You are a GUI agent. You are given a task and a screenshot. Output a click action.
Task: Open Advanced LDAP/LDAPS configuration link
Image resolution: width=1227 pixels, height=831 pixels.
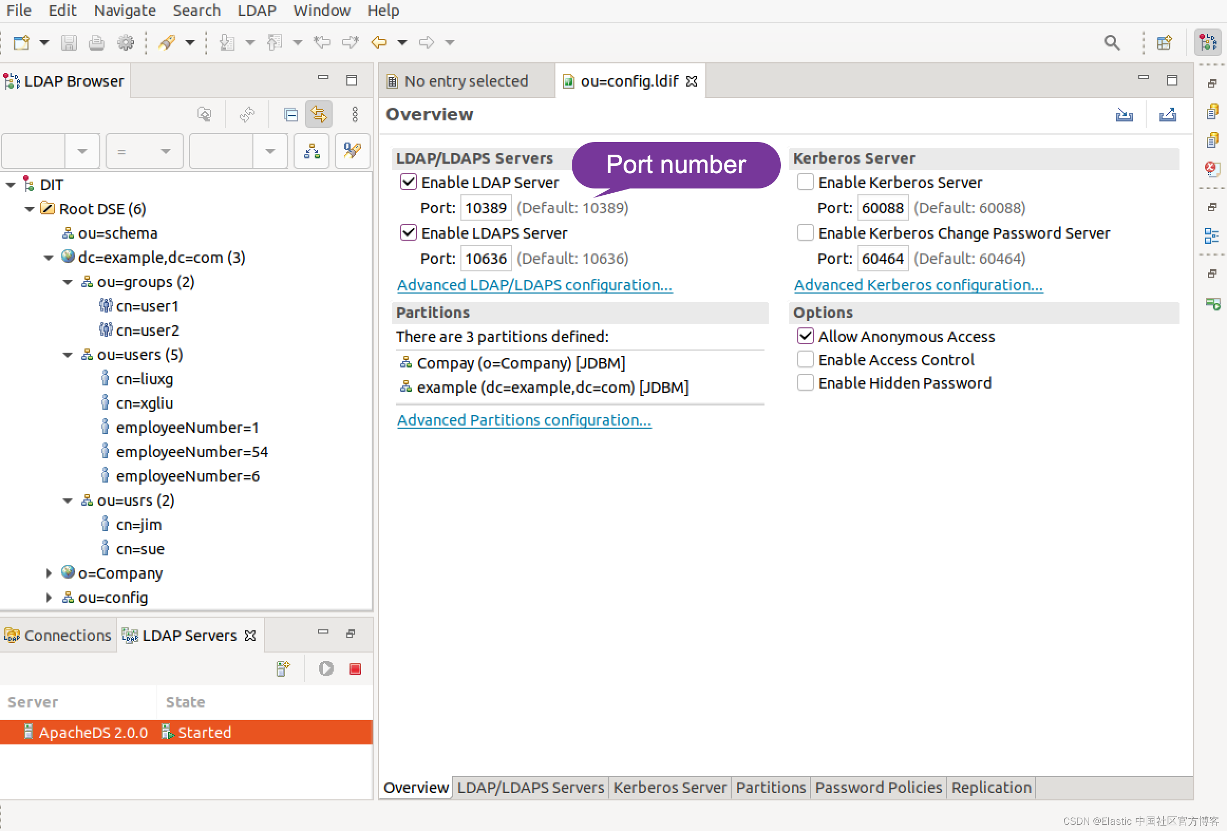coord(535,285)
